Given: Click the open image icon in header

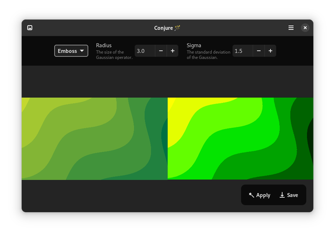Looking at the screenshot, I should pos(30,28).
